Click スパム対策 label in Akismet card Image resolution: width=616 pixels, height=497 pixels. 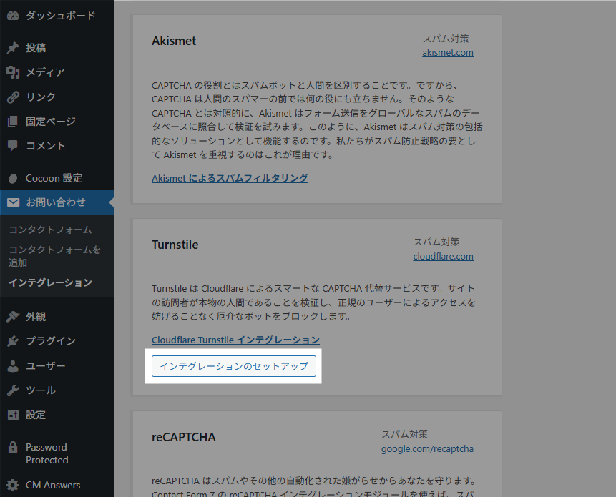tap(446, 39)
